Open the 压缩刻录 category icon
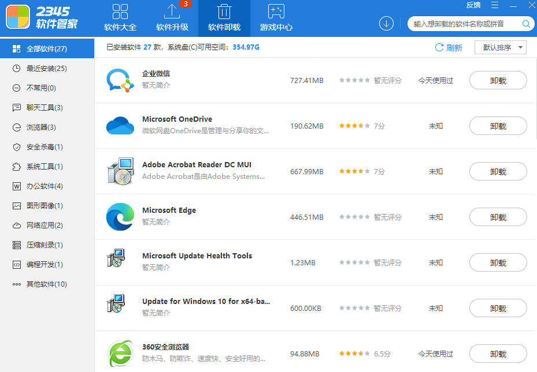This screenshot has height=372, width=537. point(17,245)
